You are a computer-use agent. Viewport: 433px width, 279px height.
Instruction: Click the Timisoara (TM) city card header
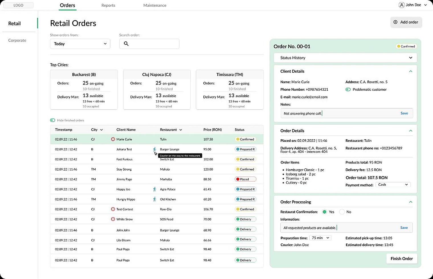click(x=230, y=75)
